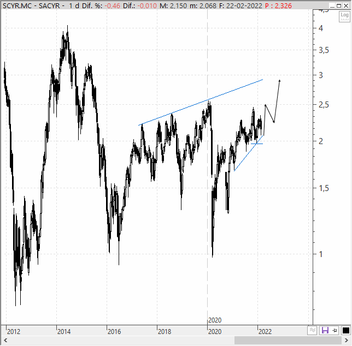This screenshot has width=352, height=346.
Task: Click the right scroll arrow
Action: click(x=346, y=341)
